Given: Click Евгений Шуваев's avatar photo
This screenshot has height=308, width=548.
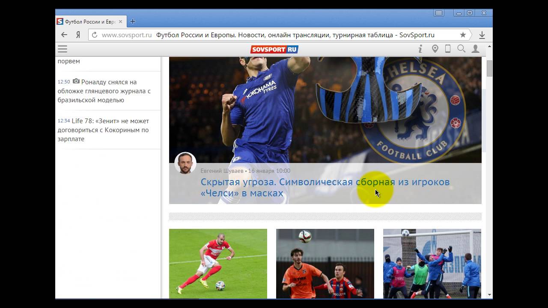Looking at the screenshot, I should click(185, 163).
